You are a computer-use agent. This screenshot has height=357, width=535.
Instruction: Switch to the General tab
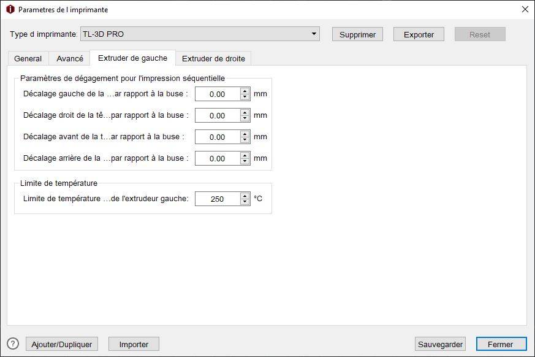click(x=28, y=58)
